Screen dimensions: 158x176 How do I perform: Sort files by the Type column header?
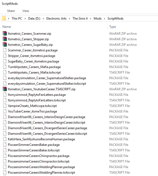(113, 27)
